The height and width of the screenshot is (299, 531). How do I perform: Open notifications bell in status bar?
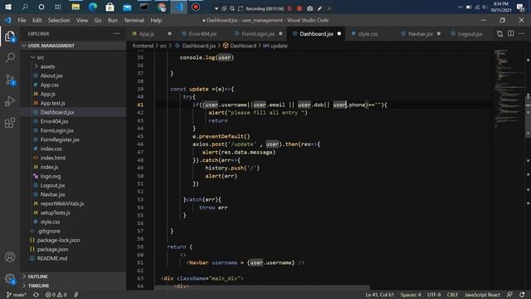(522, 295)
